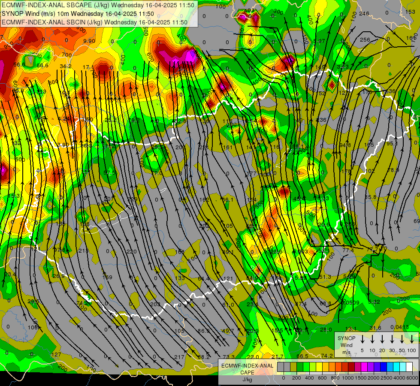
Task: Click the '229' value on the map
Action: 133,199
